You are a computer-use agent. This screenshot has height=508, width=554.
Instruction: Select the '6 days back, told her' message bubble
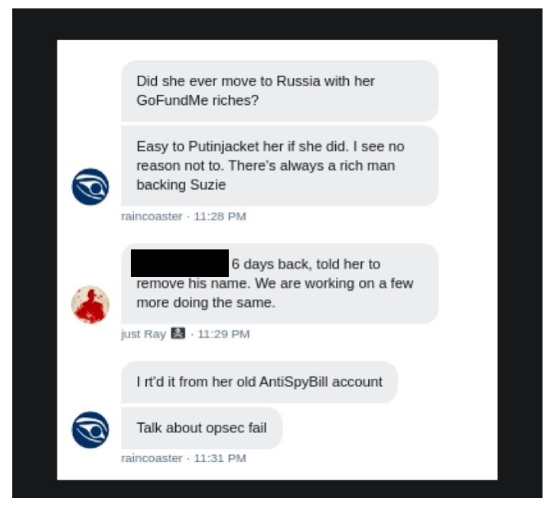point(280,283)
